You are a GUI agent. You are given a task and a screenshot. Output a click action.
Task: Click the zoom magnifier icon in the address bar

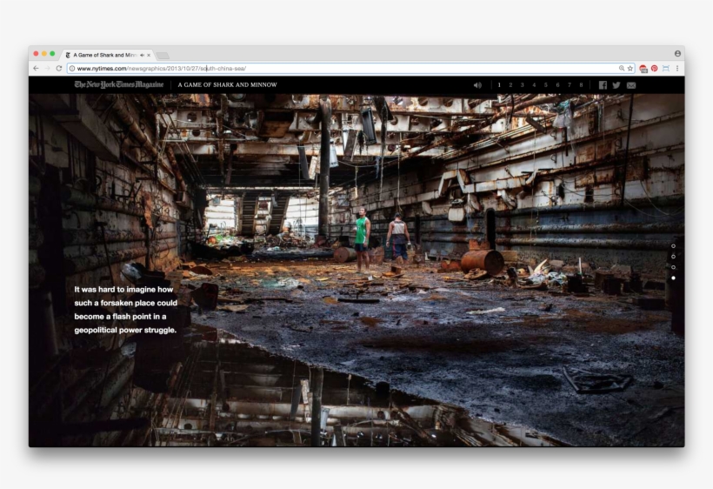coord(622,68)
